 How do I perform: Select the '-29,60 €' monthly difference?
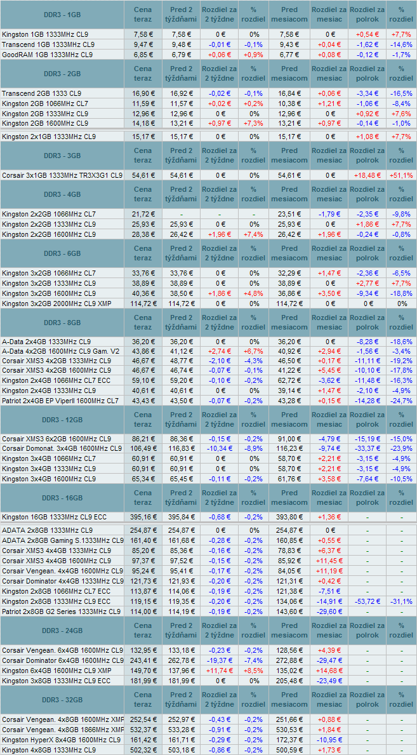[x=329, y=611]
